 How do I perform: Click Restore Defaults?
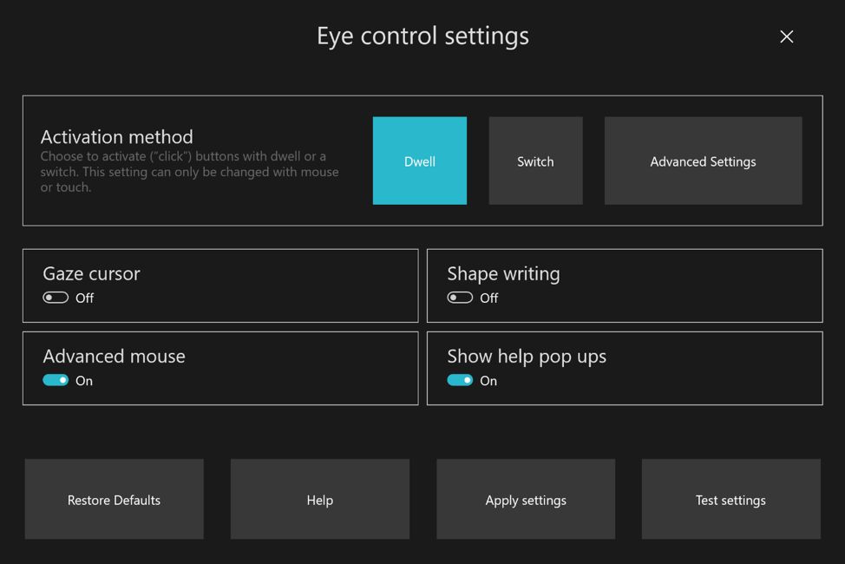pyautogui.click(x=114, y=499)
